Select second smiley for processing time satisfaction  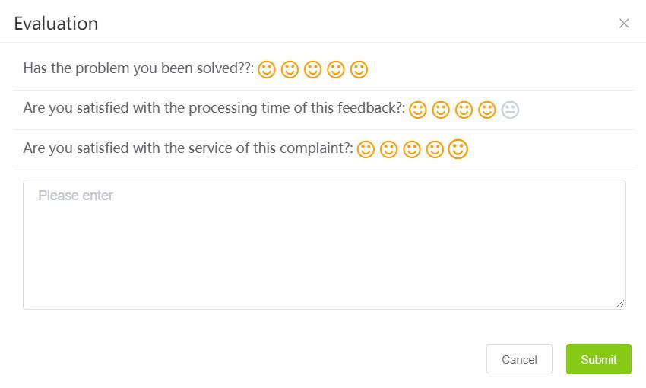(441, 110)
